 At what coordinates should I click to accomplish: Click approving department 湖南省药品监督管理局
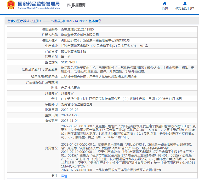pos(77,104)
